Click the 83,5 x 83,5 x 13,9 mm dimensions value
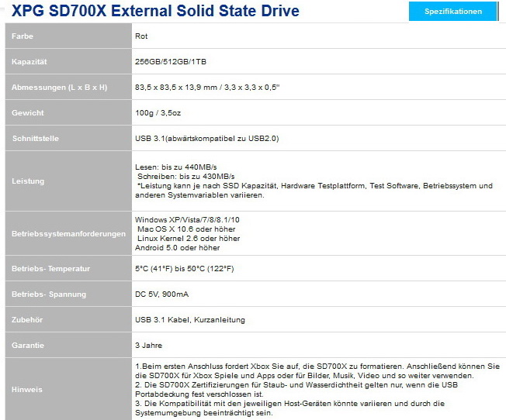This screenshot has width=506, height=420. tap(207, 87)
